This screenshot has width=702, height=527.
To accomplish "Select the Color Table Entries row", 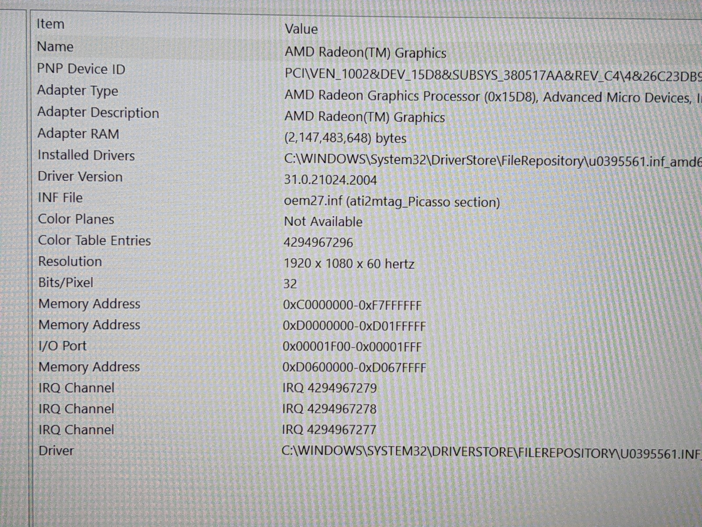I will point(94,240).
